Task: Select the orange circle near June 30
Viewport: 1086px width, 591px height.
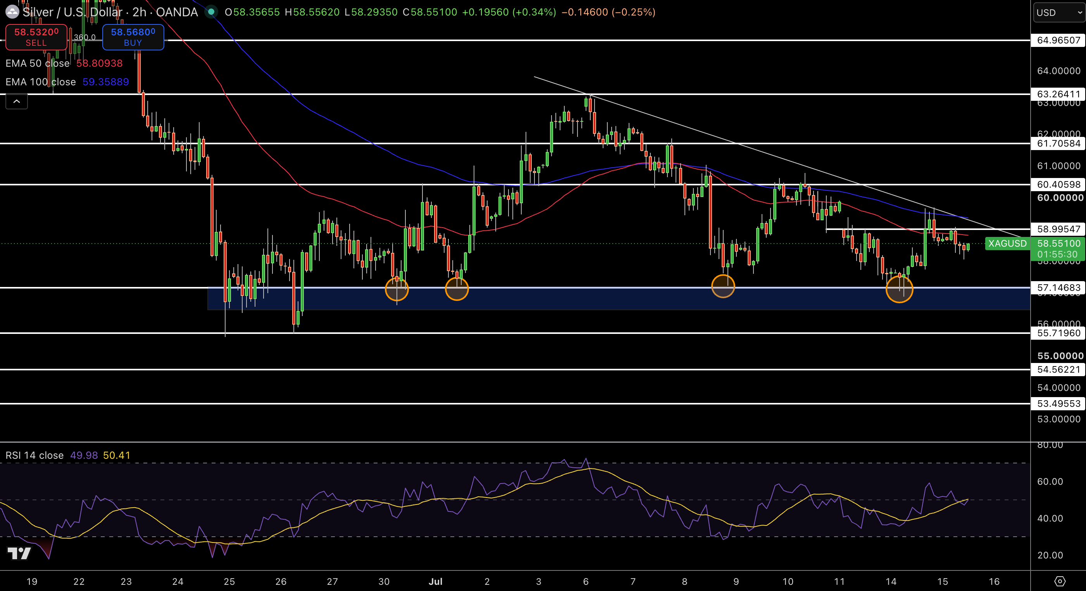Action: [397, 289]
